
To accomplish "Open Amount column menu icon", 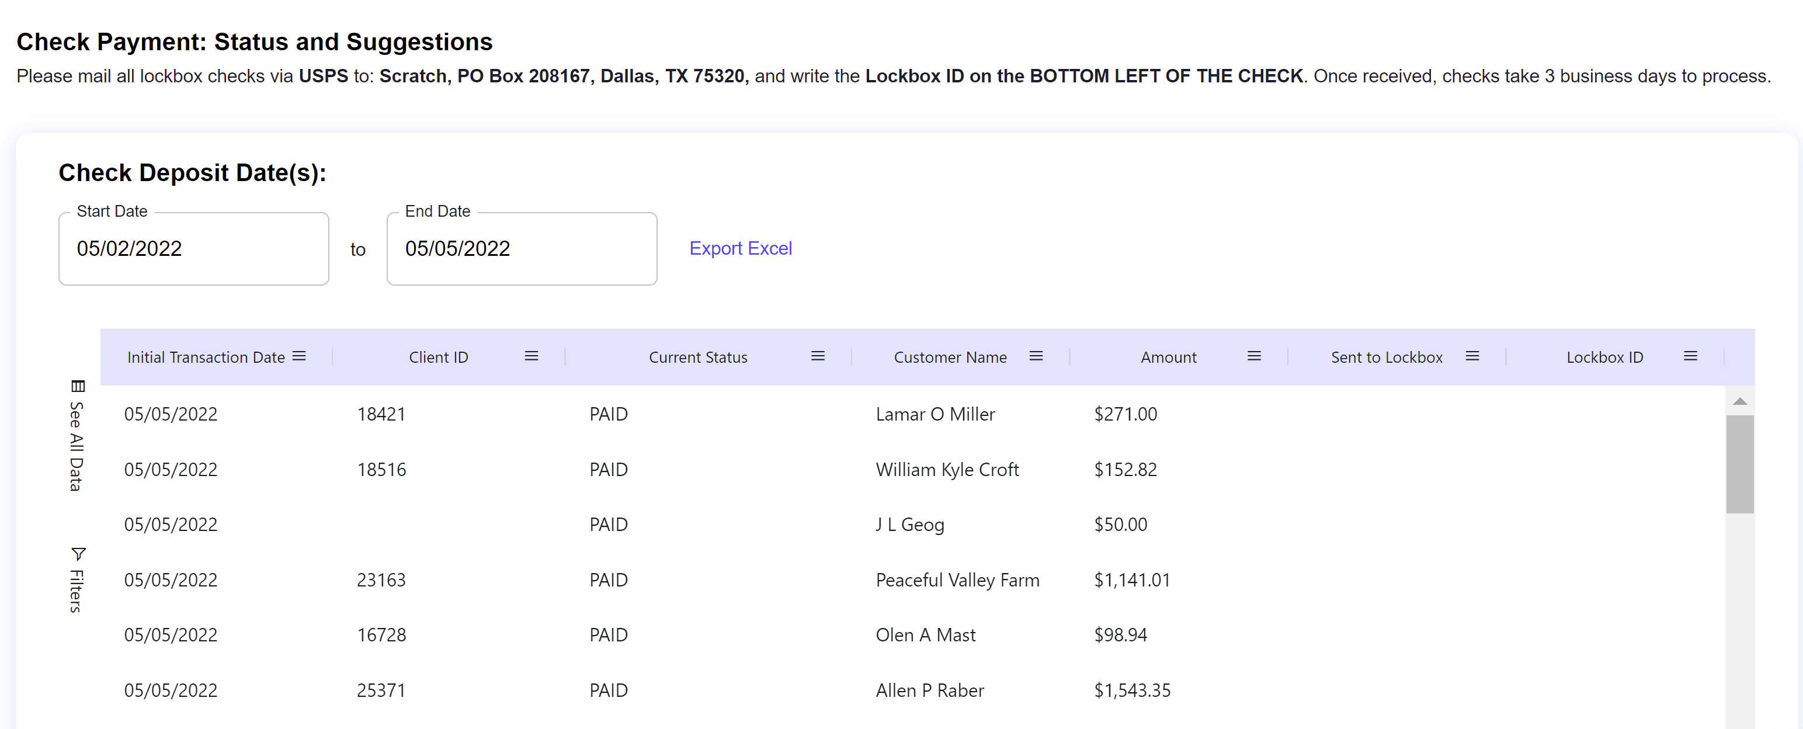I will (x=1254, y=356).
